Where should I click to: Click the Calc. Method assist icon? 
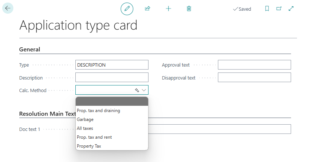point(137,90)
